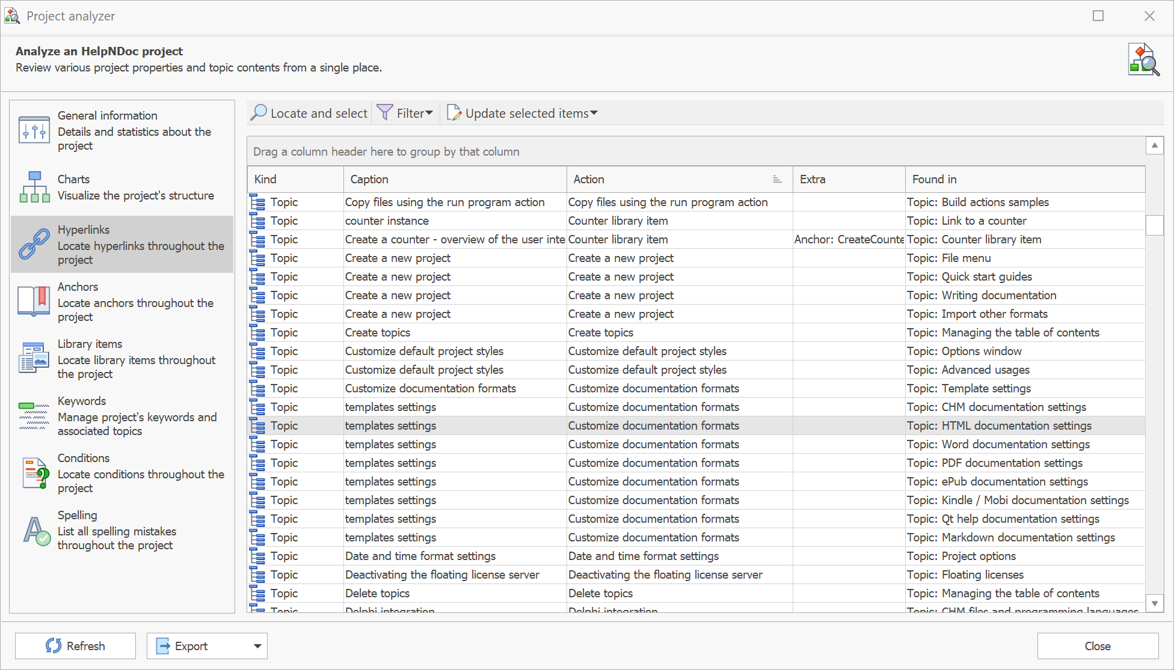1174x670 pixels.
Task: Click Locate and select button
Action: pos(309,113)
